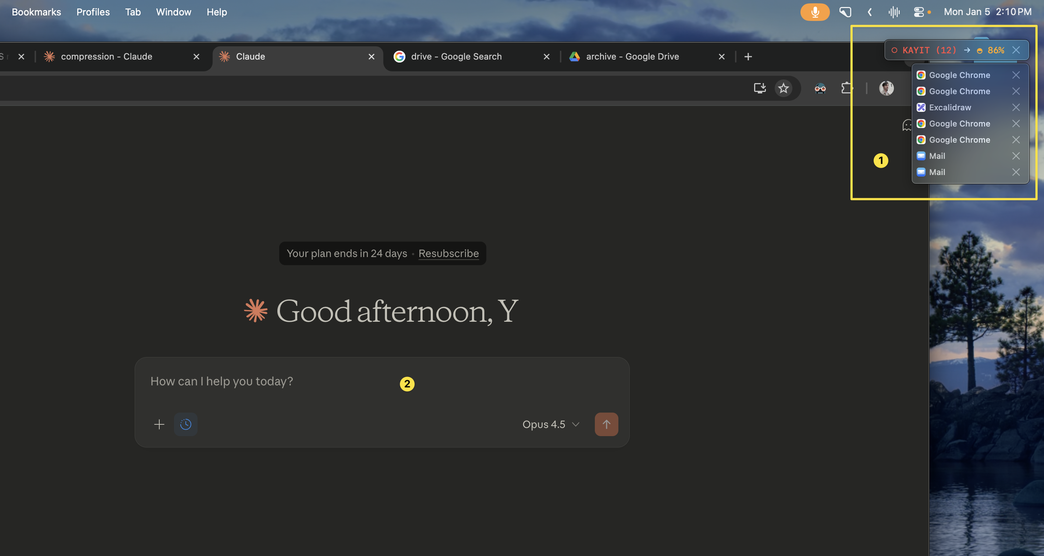
Task: Click the send message arrow button
Action: (x=606, y=424)
